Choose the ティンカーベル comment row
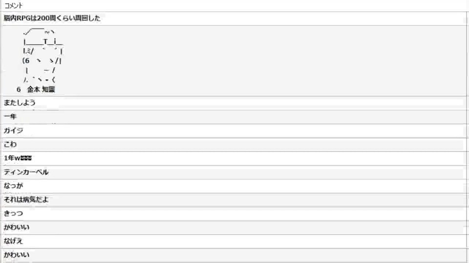469x263 pixels. point(26,172)
